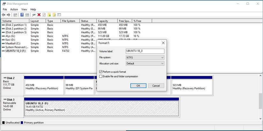
Task: Sort by the Status column header
Action: [x=88, y=21]
